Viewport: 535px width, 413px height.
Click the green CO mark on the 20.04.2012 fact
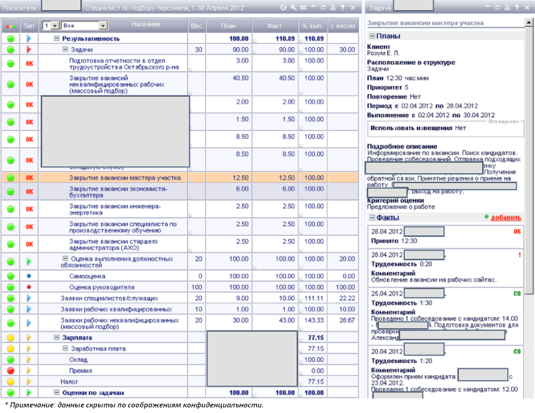[517, 352]
